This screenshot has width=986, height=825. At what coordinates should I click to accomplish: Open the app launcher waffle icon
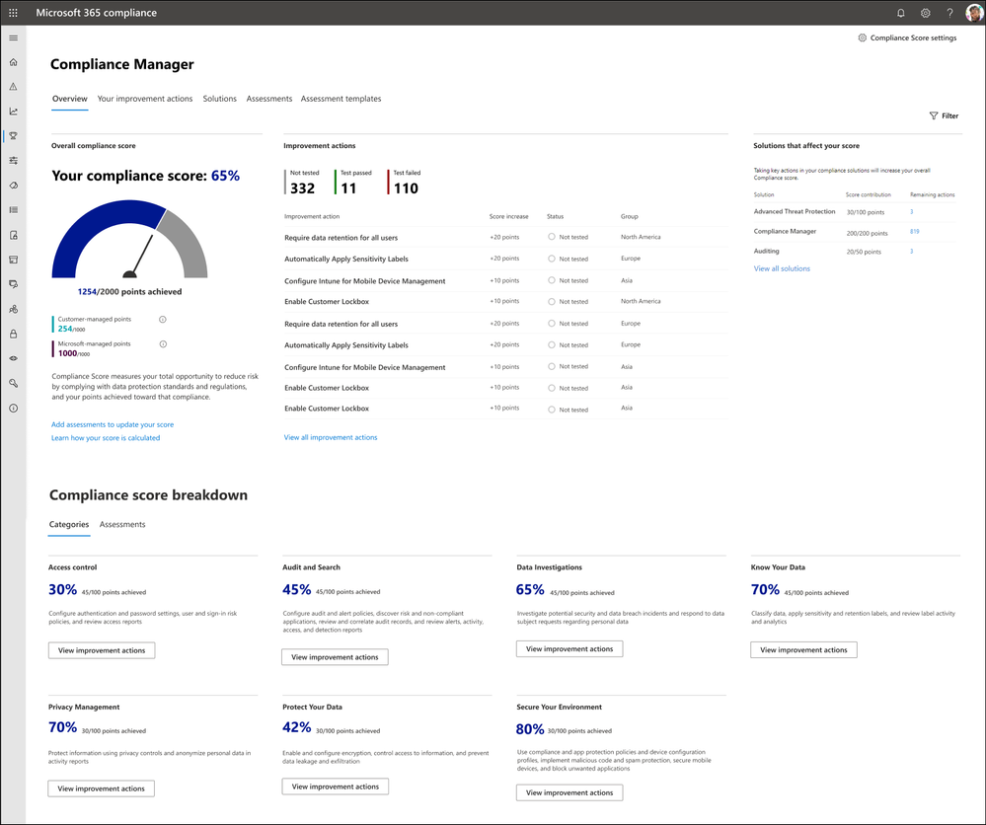pos(13,13)
